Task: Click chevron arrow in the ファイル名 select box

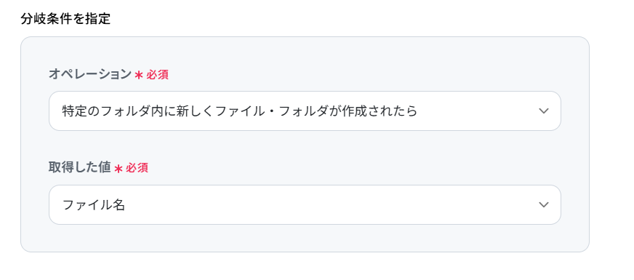Action: 544,205
